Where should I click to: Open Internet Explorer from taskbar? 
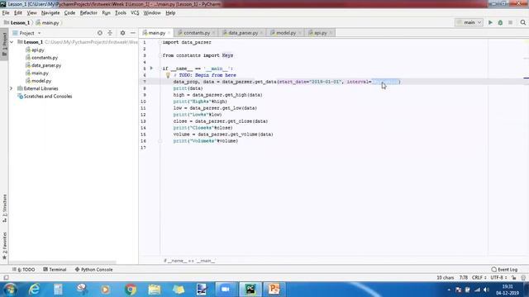(x=34, y=290)
